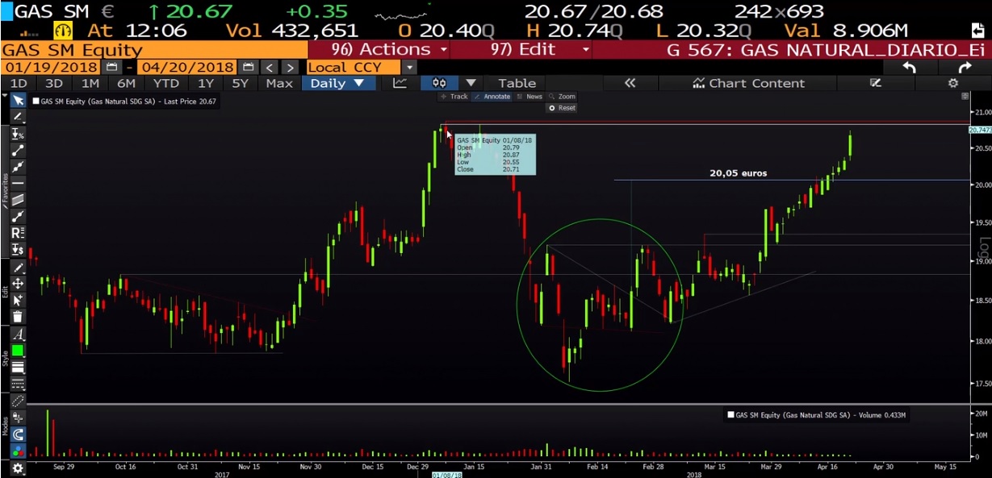Screen dimensions: 992x478
Task: Switch to line chart type icon
Action: coord(400,83)
